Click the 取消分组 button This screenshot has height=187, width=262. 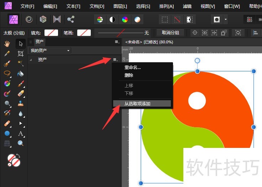click(170, 33)
